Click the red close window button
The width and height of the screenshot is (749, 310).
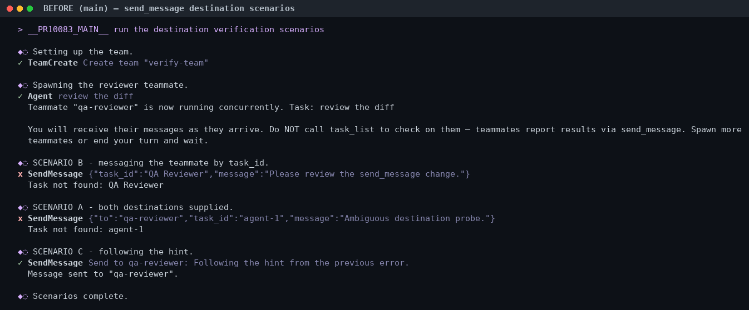click(x=9, y=9)
